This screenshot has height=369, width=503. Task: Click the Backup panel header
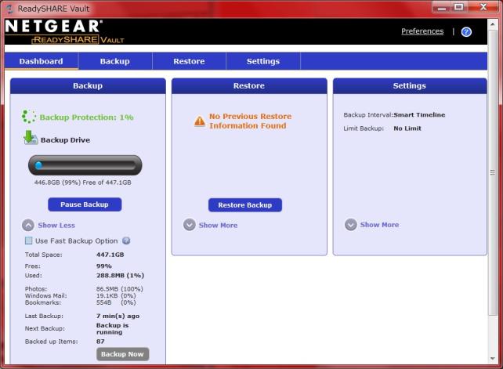click(88, 85)
